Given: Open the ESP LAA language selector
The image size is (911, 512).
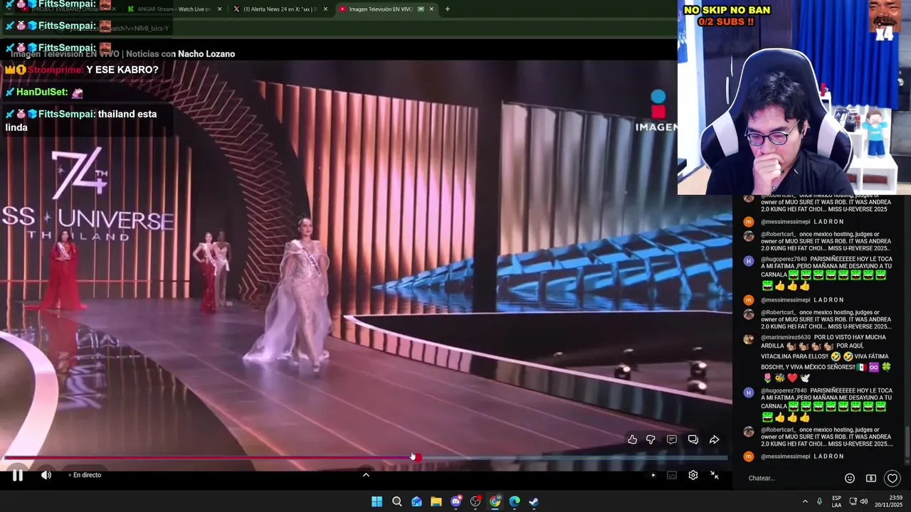Looking at the screenshot, I should 836,501.
